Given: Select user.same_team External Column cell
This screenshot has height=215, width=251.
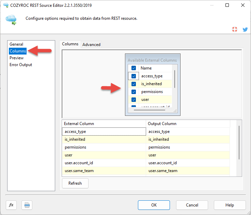Looking at the screenshot, I should point(104,171).
